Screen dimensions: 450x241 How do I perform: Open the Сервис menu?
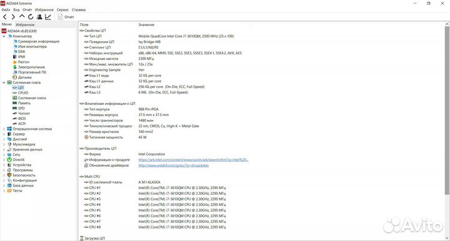coord(62,10)
